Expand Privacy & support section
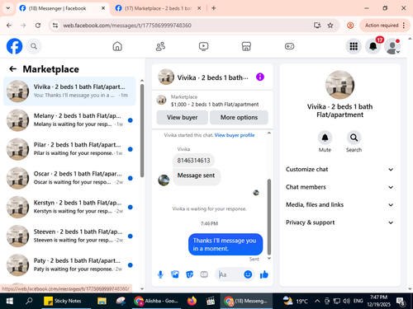 click(x=339, y=222)
